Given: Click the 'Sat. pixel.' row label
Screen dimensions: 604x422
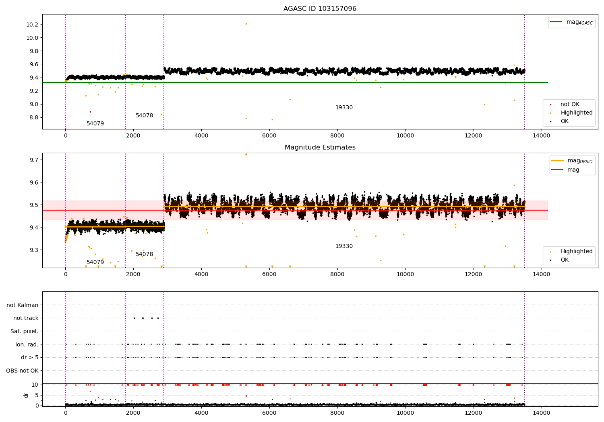Looking at the screenshot, I should pyautogui.click(x=24, y=331).
